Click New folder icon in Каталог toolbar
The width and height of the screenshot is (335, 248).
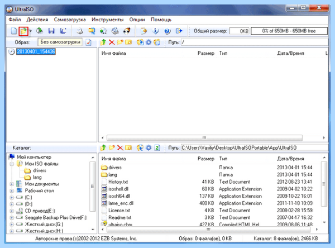(112, 147)
